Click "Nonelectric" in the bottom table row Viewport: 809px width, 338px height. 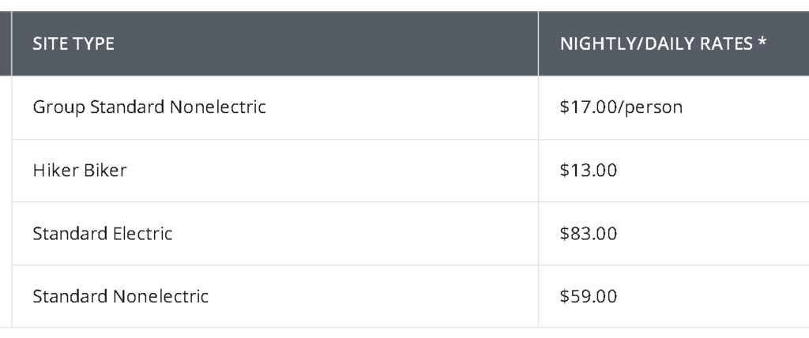point(160,296)
